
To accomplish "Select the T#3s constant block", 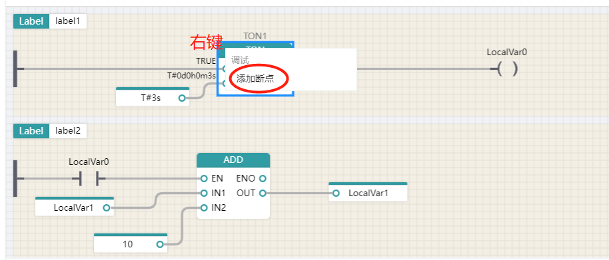I will pyautogui.click(x=153, y=97).
